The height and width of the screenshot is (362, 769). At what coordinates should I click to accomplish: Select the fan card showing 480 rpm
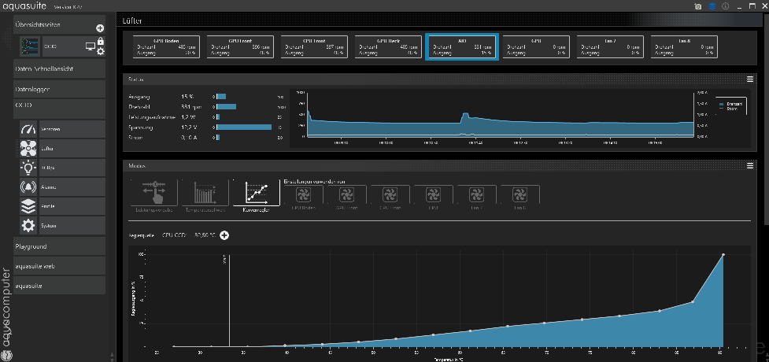pyautogui.click(x=166, y=47)
